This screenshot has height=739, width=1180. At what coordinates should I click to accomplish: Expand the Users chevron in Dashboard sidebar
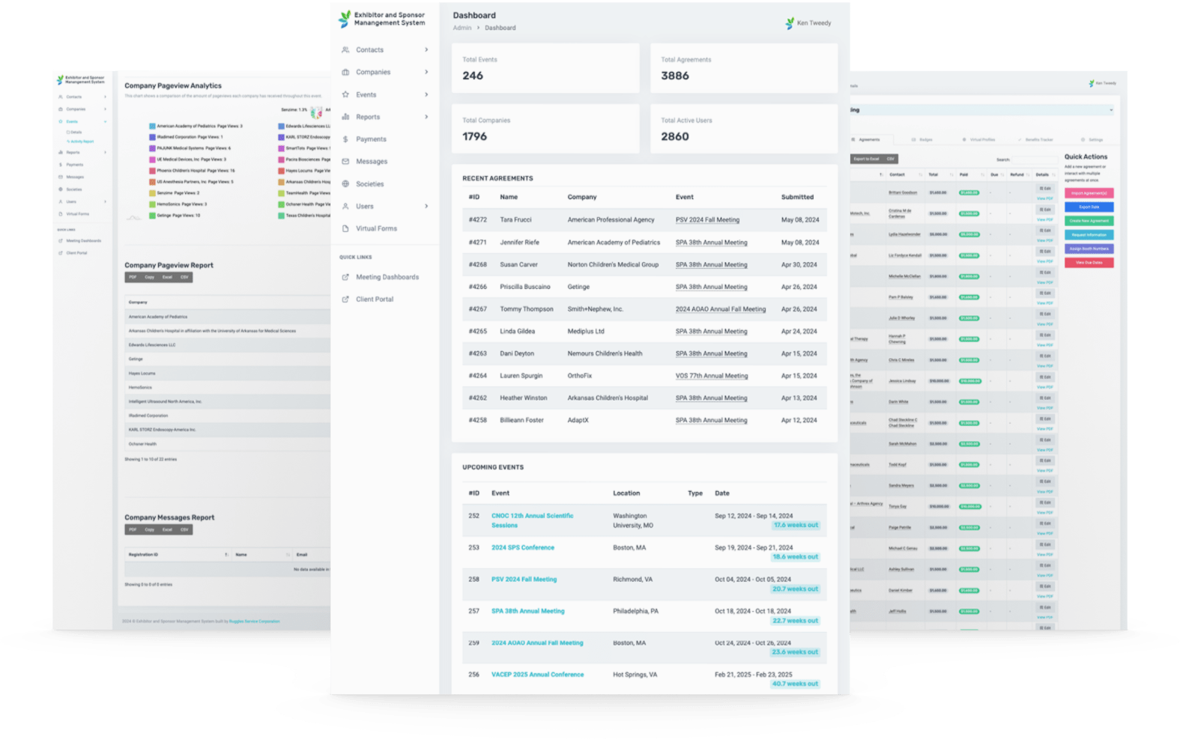point(426,207)
